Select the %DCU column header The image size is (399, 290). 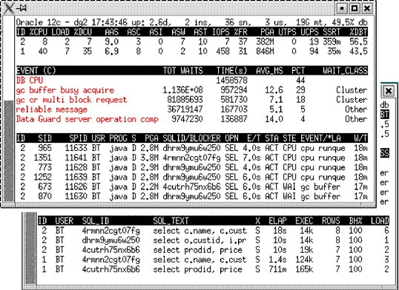pos(82,32)
